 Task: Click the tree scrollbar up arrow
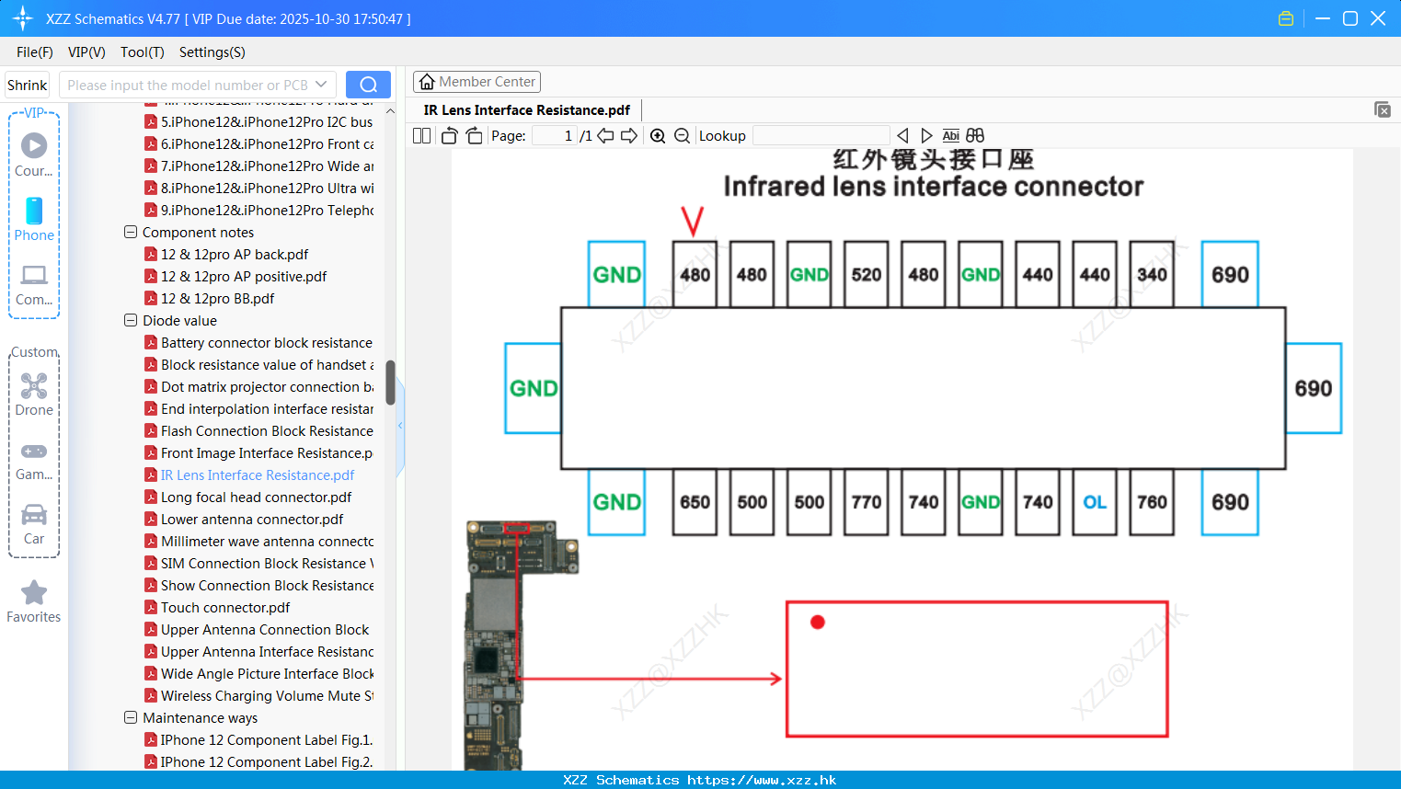[390, 111]
